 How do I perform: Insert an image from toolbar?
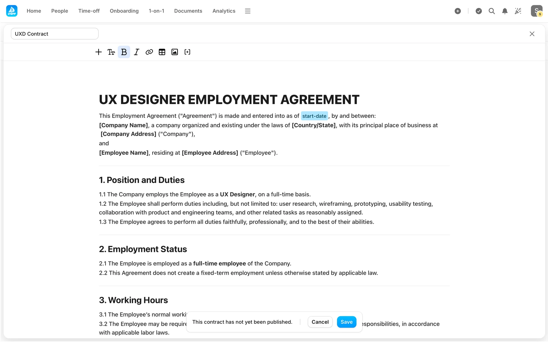pyautogui.click(x=175, y=52)
